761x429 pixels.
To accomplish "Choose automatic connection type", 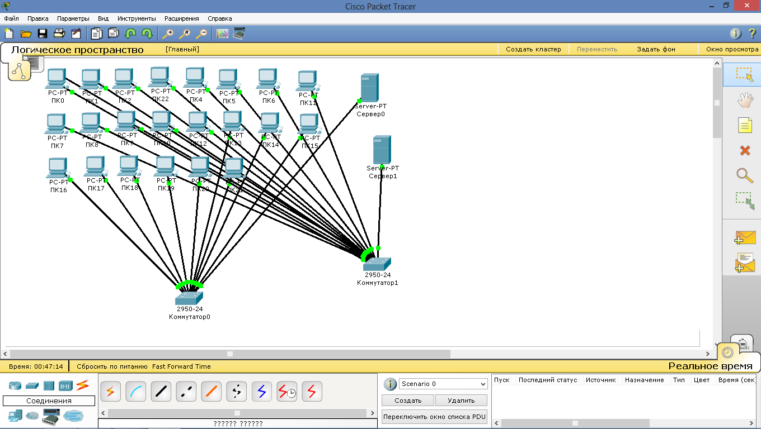I will coord(110,392).
